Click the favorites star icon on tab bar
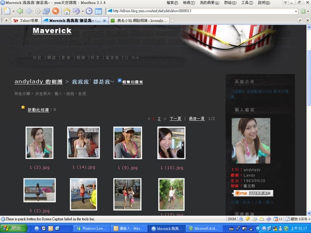Image resolution: width=311 pixels, height=233 pixels. pyautogui.click(x=6, y=20)
